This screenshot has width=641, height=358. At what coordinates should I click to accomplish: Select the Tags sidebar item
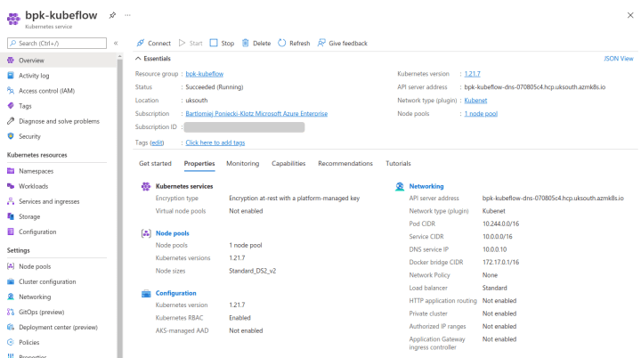coord(25,106)
